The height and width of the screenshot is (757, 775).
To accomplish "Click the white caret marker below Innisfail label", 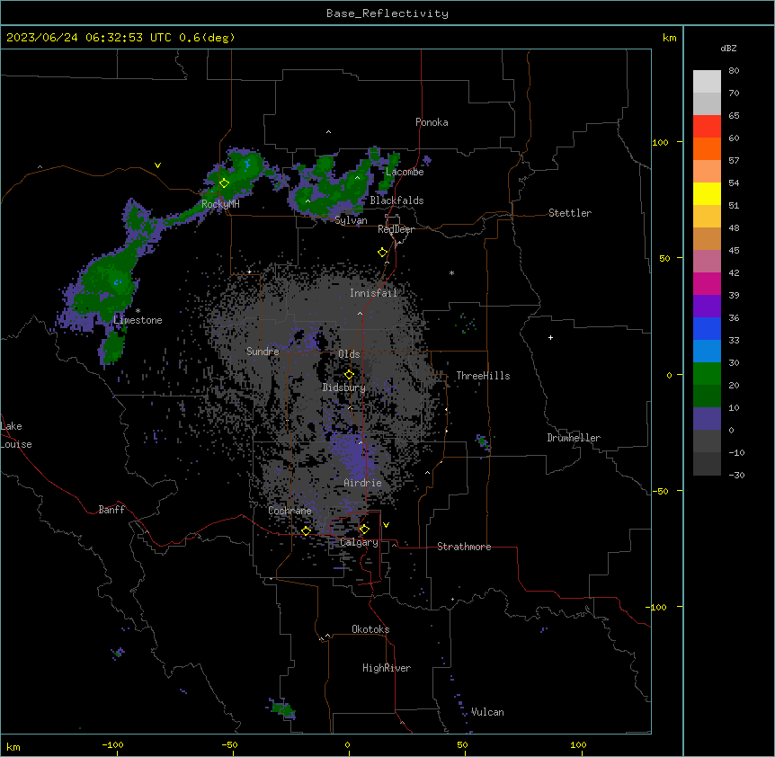I will (x=360, y=313).
